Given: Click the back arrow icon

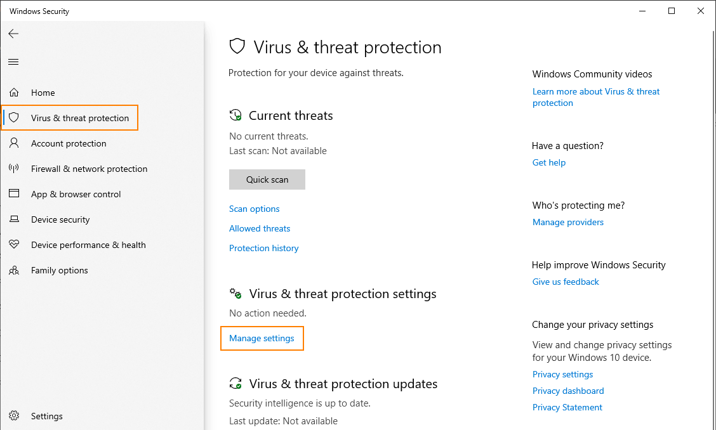Looking at the screenshot, I should (x=13, y=34).
